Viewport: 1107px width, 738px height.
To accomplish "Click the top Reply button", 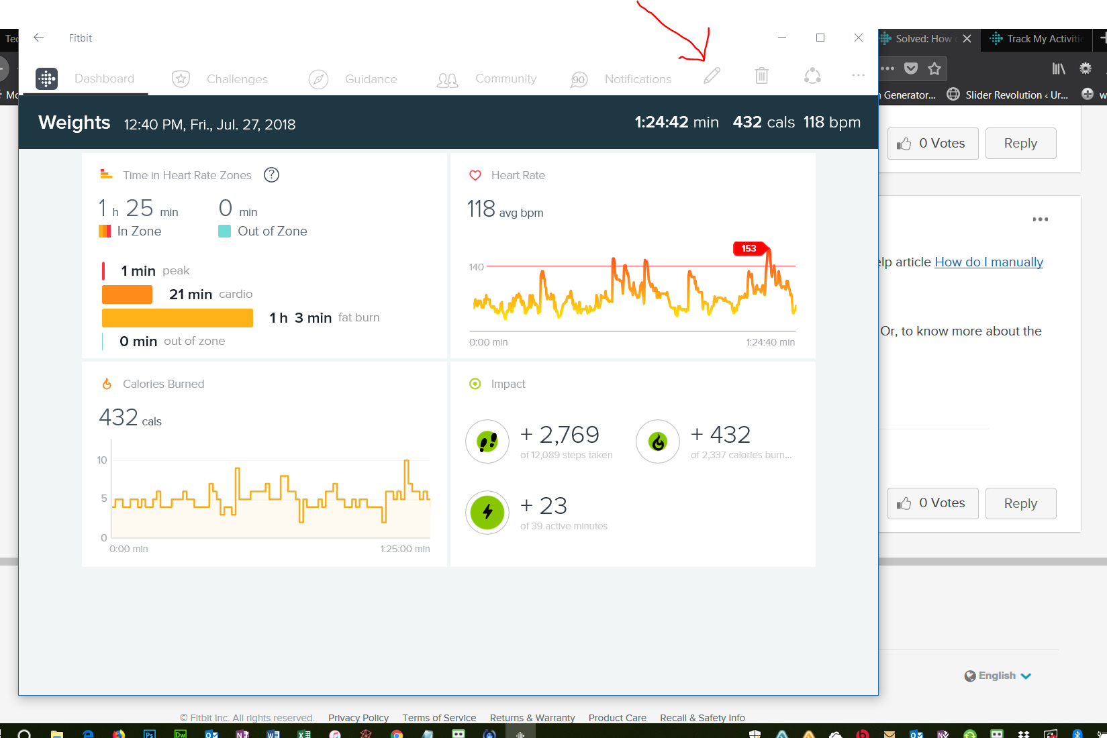I will [x=1020, y=144].
